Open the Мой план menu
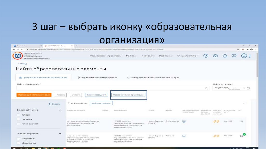The image size is (266, 149). [x=131, y=56]
